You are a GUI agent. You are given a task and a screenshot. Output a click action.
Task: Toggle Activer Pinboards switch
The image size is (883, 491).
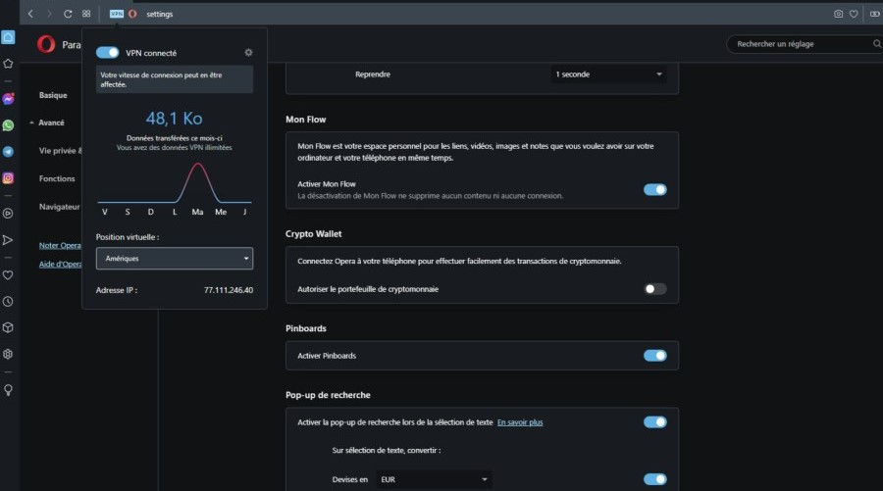pyautogui.click(x=655, y=356)
